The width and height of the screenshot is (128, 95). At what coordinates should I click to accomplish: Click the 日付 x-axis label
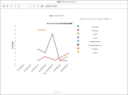(45, 73)
